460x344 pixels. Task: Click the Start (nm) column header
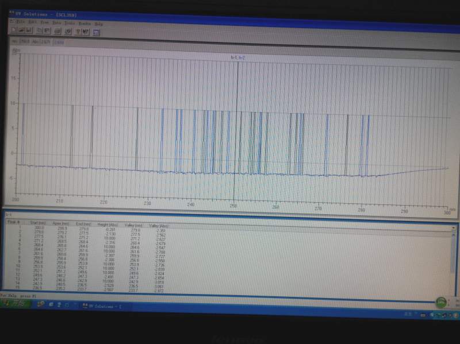38,223
